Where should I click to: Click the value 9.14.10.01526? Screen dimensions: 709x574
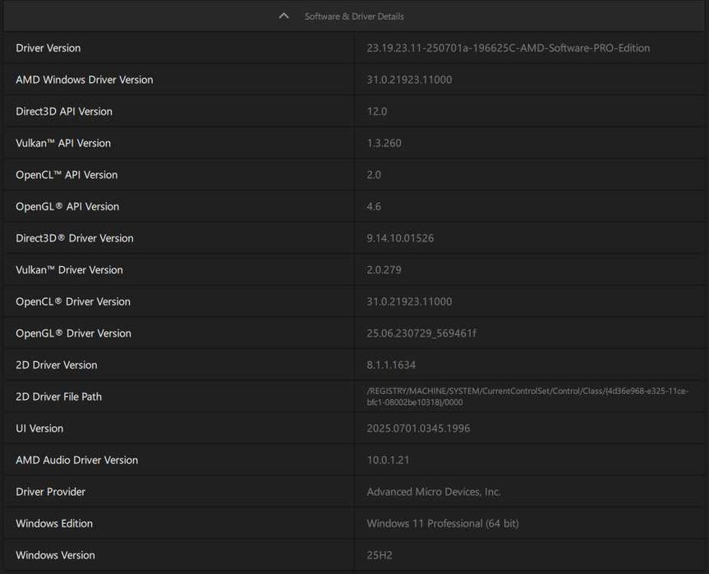click(400, 238)
